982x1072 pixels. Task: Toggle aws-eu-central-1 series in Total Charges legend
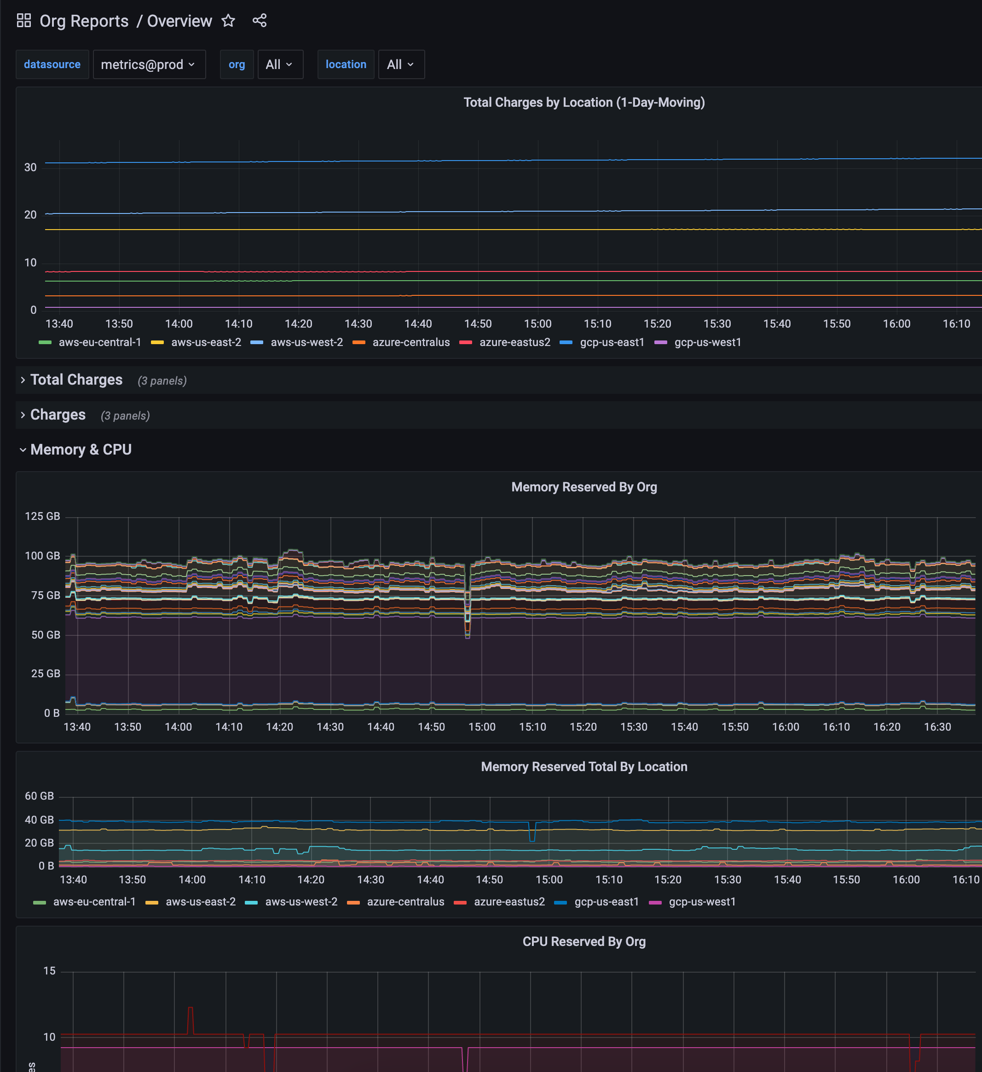click(99, 342)
